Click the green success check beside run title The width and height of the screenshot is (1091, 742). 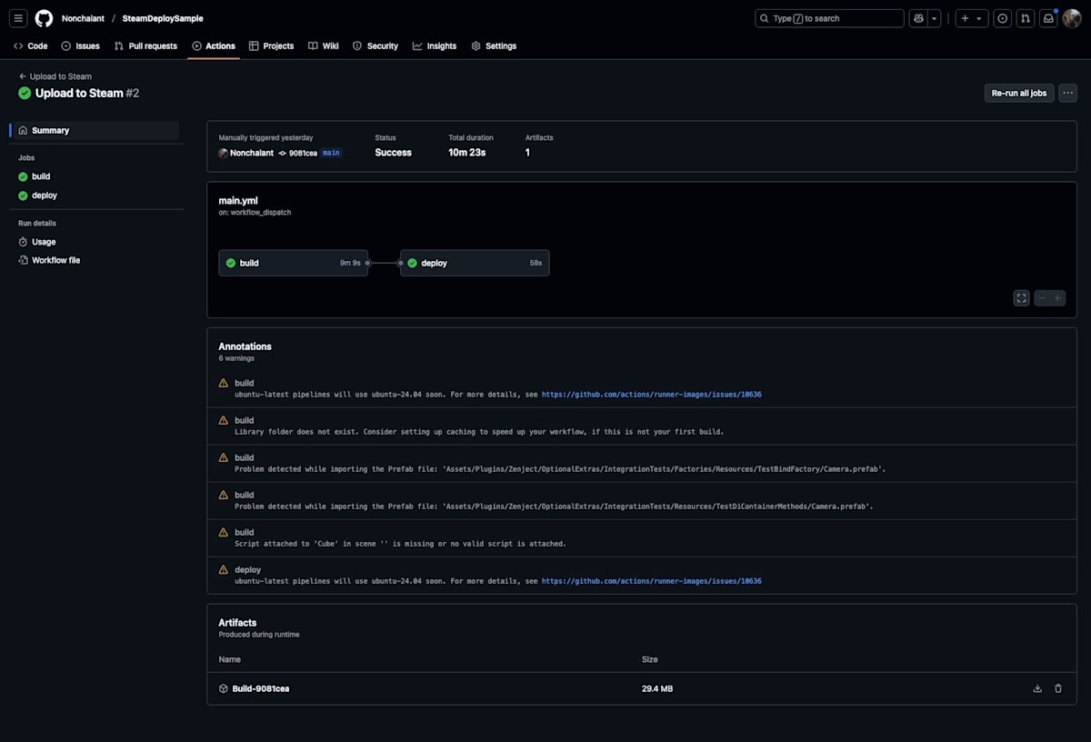[x=25, y=93]
